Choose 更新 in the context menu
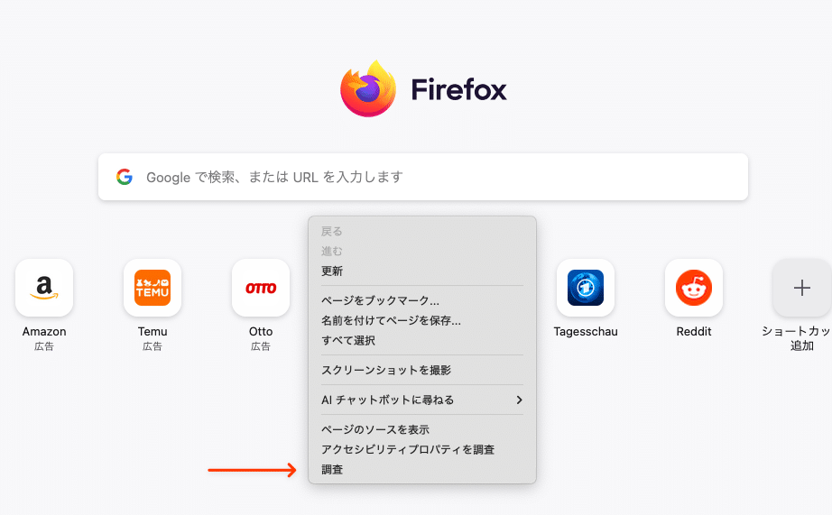Screen dimensions: 832x515 point(421,271)
